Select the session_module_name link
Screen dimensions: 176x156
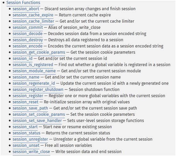(34, 71)
